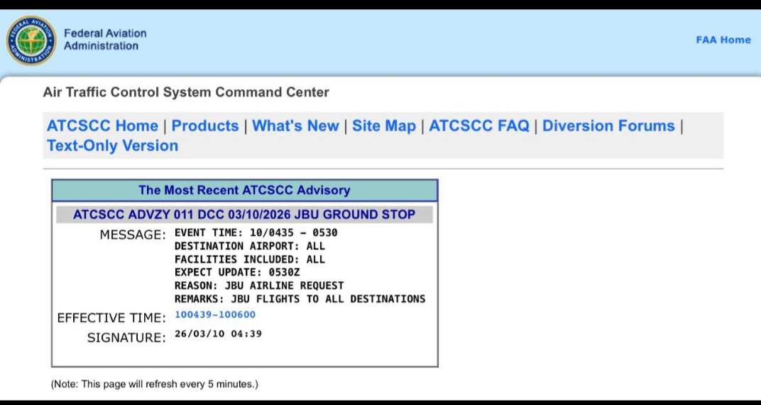Click the Air Traffic Control System Command Center heading
The image size is (761, 405).
[186, 92]
